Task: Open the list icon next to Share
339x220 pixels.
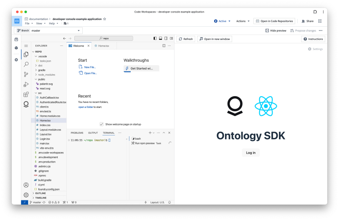Action: tap(320, 21)
